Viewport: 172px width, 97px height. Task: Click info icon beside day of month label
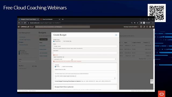point(76,76)
